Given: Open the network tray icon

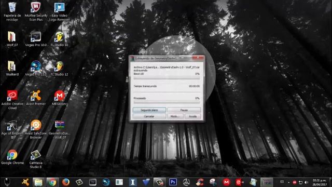Looking at the screenshot, I should (300, 182).
